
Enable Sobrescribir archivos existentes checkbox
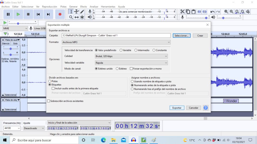click(x=49, y=101)
